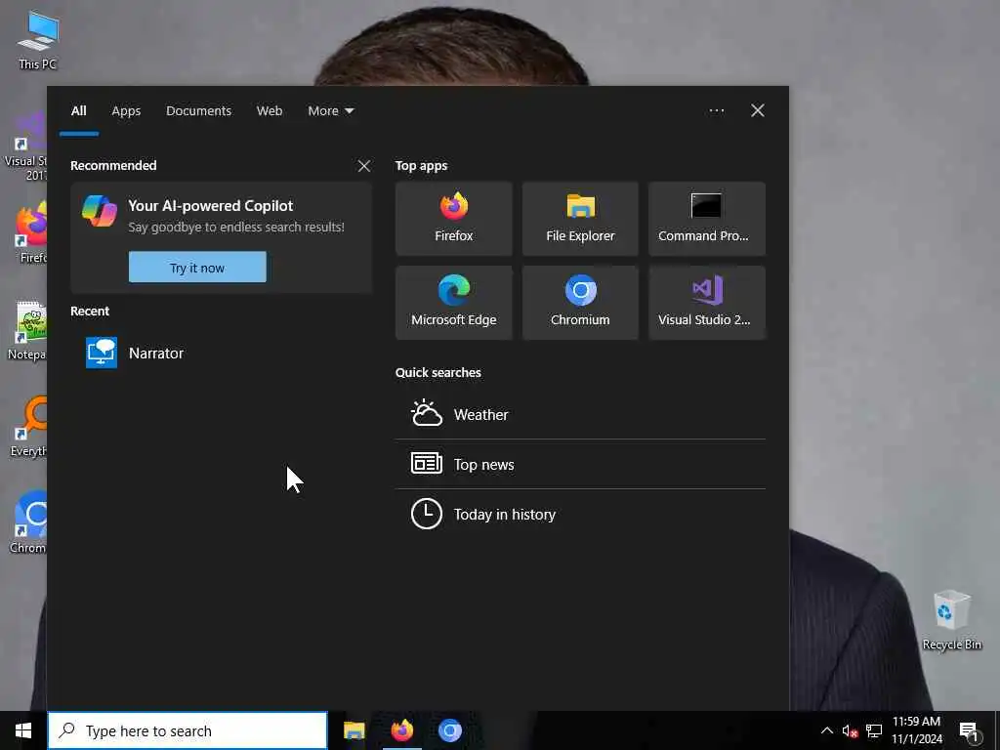
Task: Open Chromium from Top apps
Action: tap(580, 303)
